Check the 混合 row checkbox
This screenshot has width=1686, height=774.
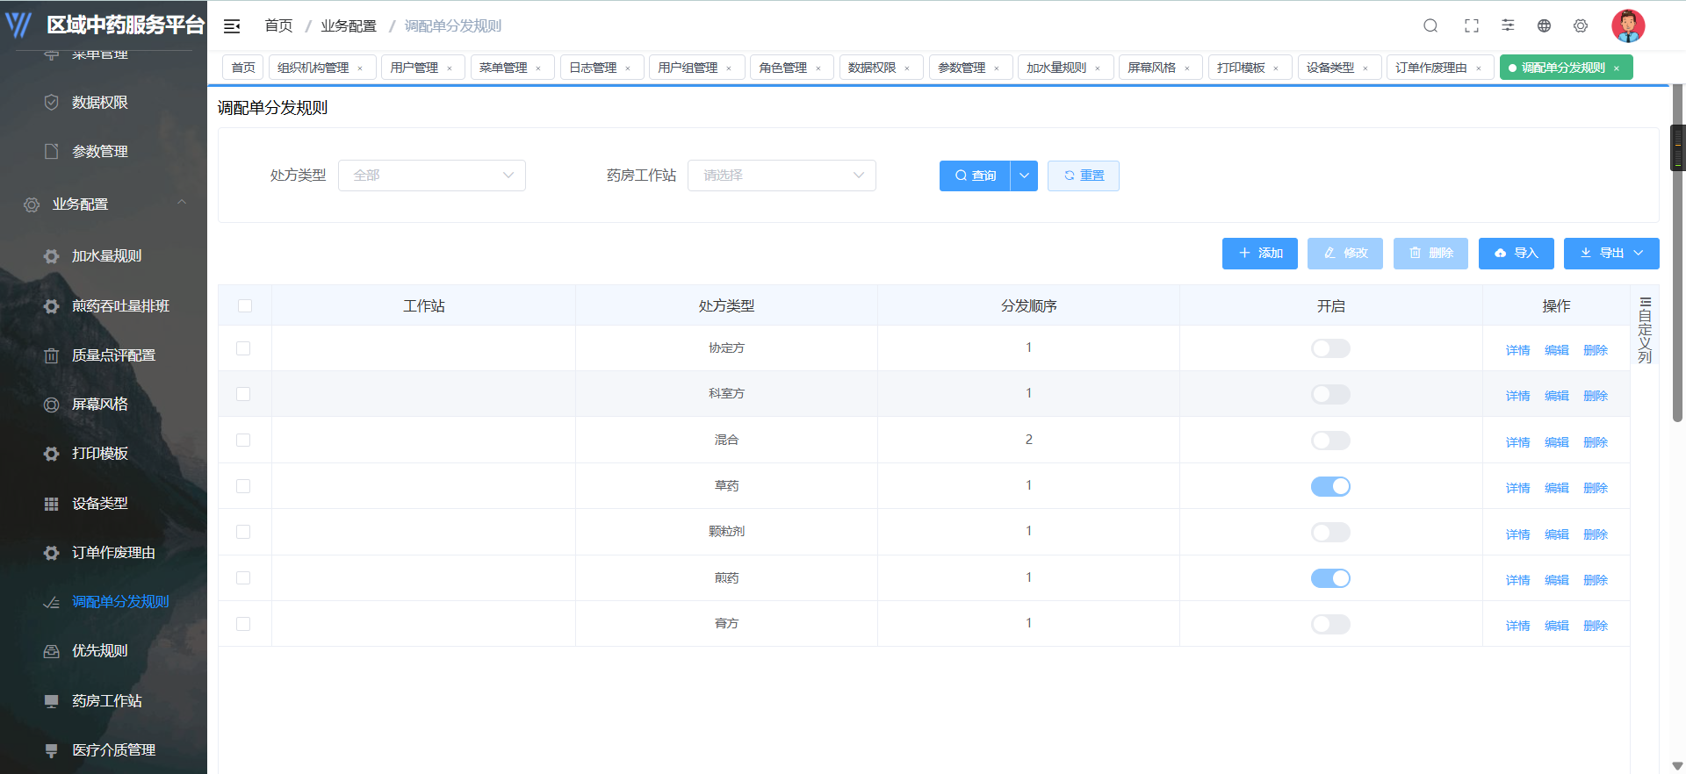click(x=243, y=440)
